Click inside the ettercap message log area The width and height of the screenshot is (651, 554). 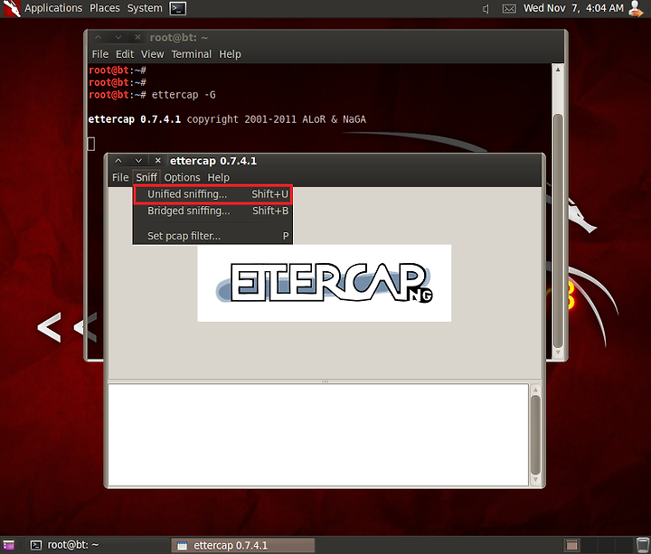click(x=318, y=435)
